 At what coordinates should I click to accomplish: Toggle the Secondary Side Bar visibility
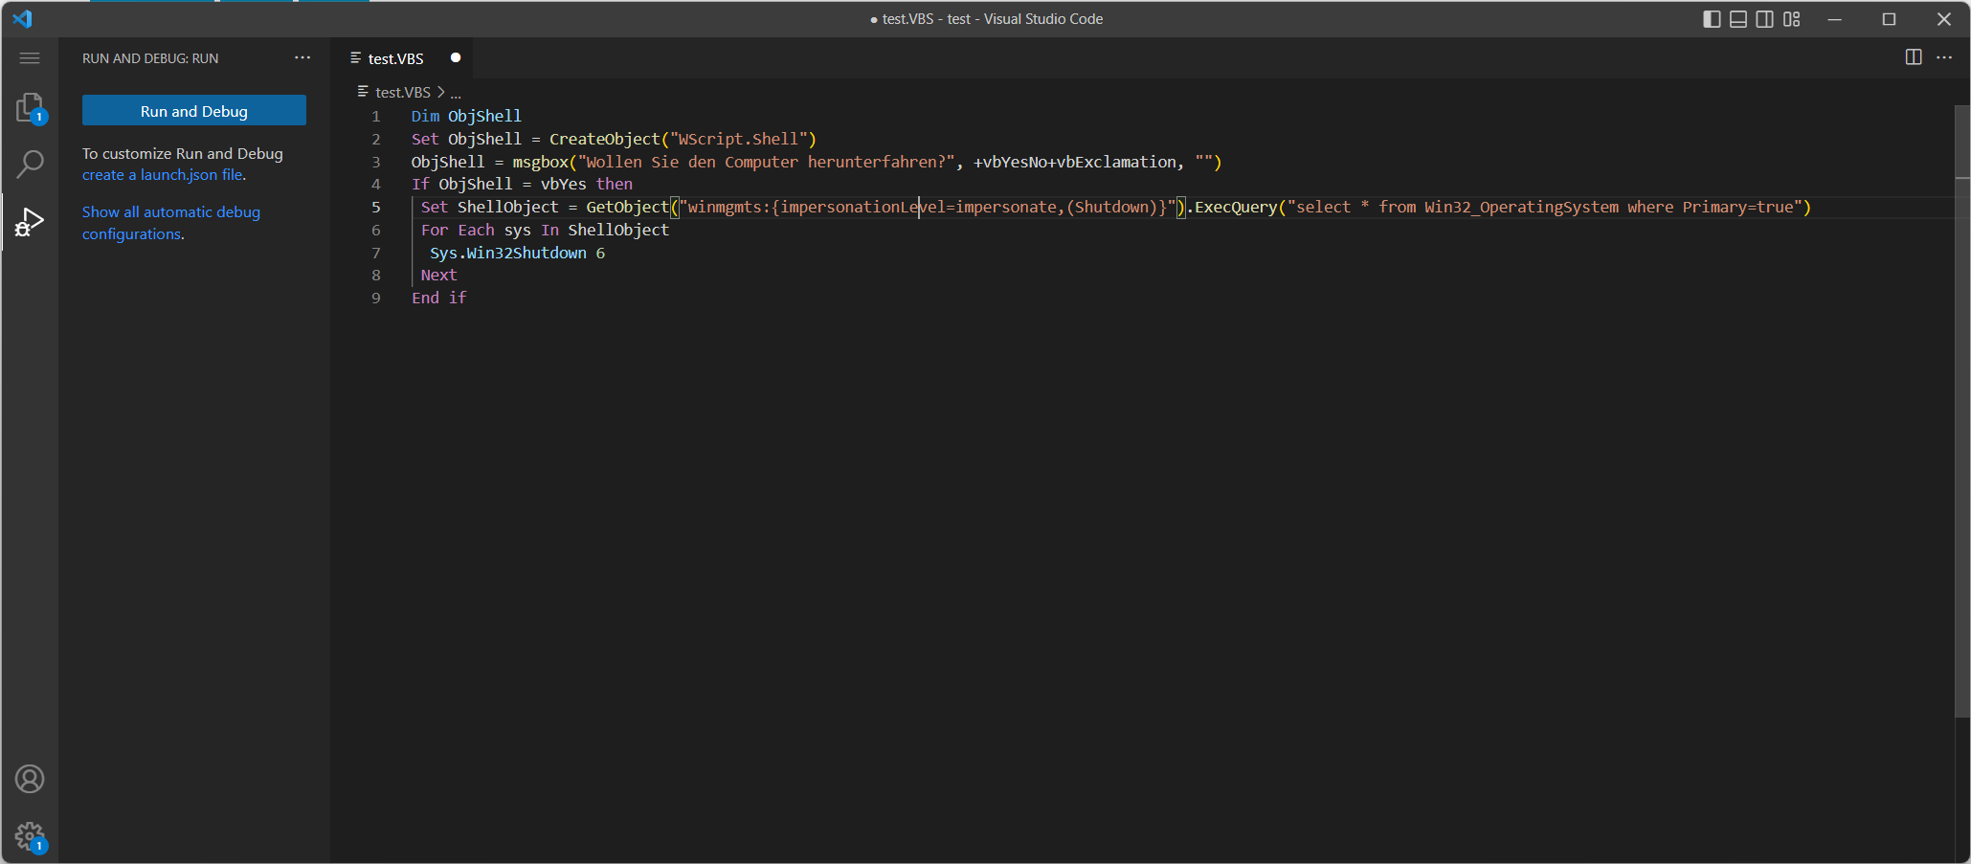(1764, 18)
